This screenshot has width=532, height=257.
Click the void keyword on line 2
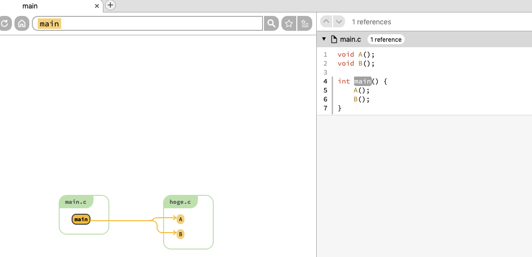click(346, 64)
